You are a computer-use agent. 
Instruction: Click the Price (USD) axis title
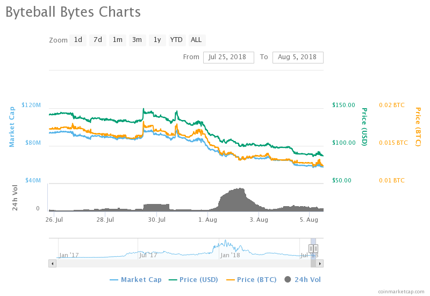(x=364, y=127)
